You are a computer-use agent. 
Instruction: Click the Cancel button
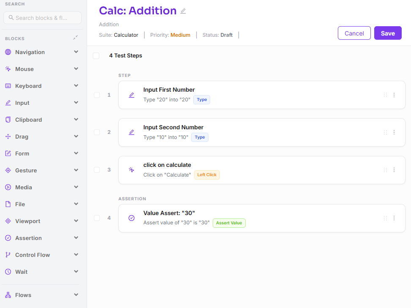(x=354, y=33)
